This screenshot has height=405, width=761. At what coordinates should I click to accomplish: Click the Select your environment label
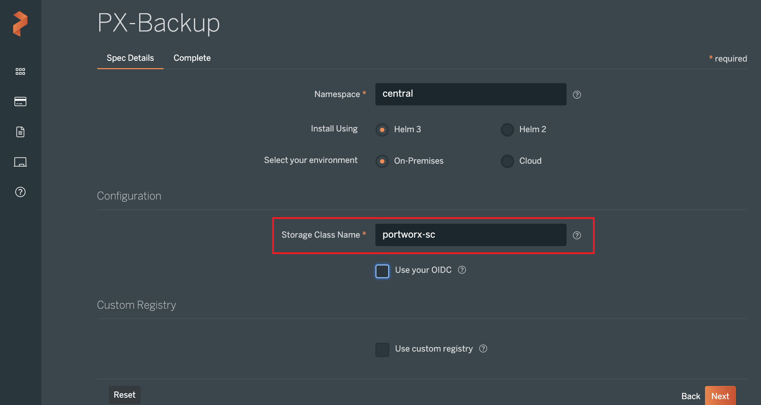[311, 160]
